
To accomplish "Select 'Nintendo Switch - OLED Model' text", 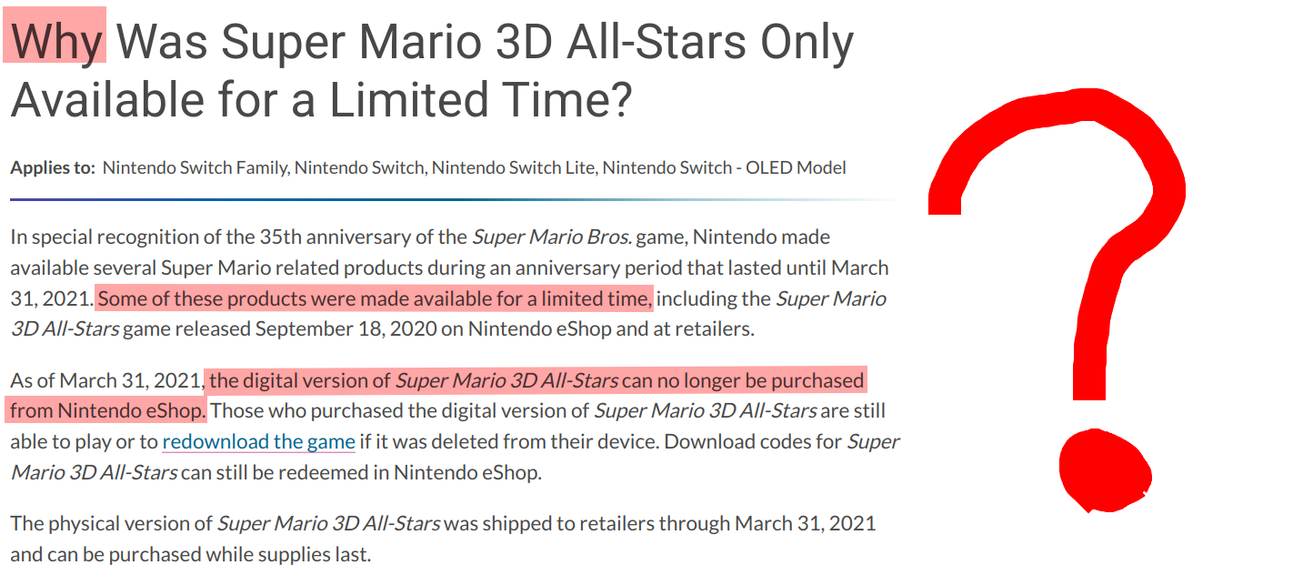I will (x=724, y=168).
